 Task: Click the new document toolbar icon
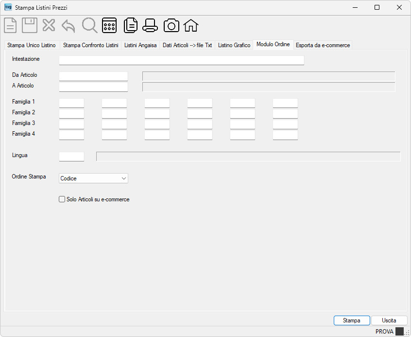click(x=10, y=25)
